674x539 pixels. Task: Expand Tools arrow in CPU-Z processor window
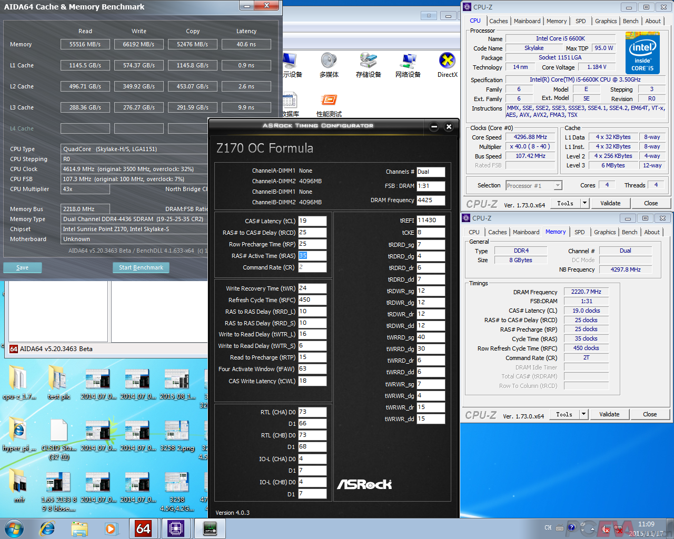584,203
